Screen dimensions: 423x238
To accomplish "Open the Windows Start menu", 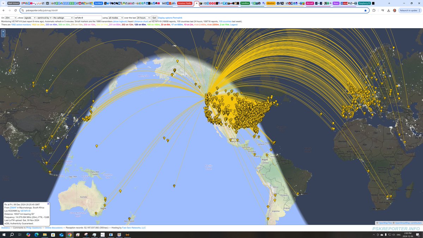I will click(x=4, y=234).
